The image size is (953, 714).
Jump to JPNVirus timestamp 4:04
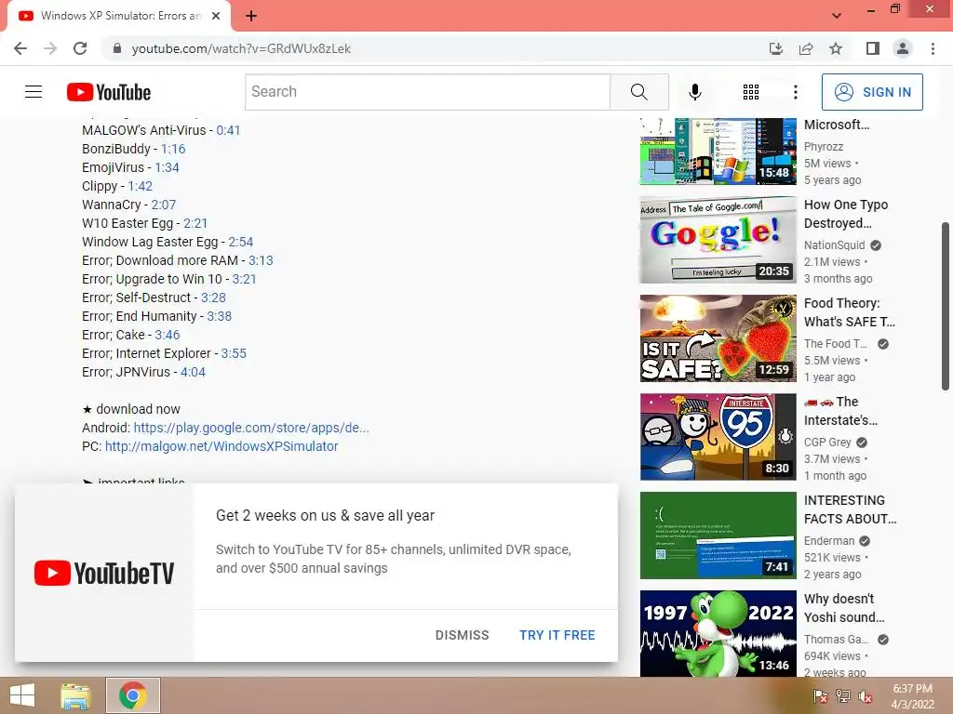pos(194,372)
